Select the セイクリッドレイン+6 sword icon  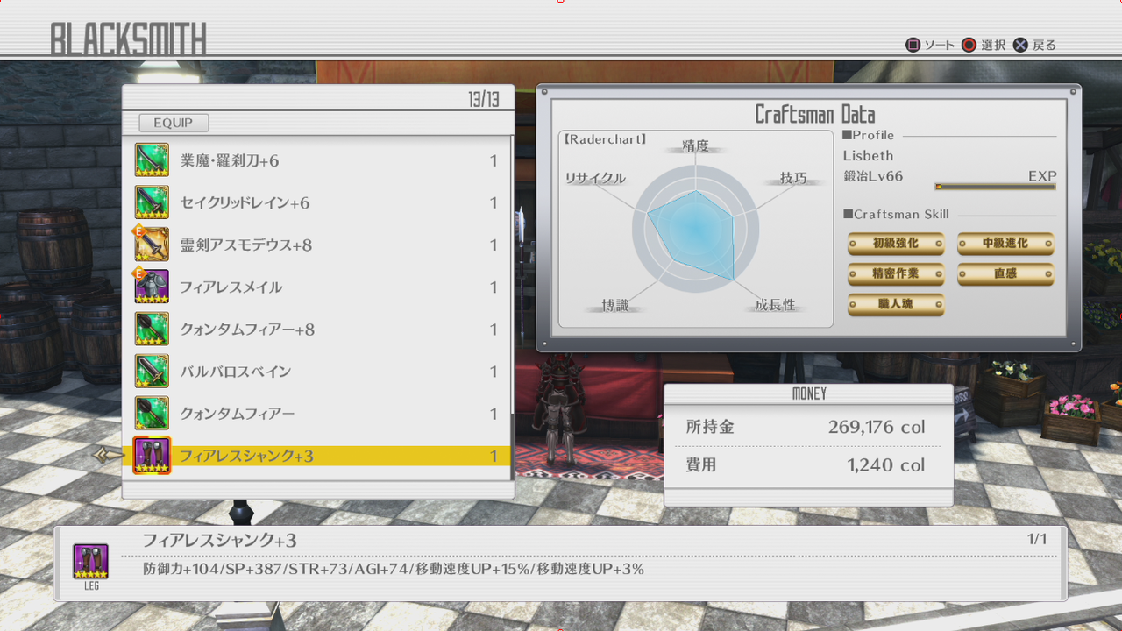[152, 202]
